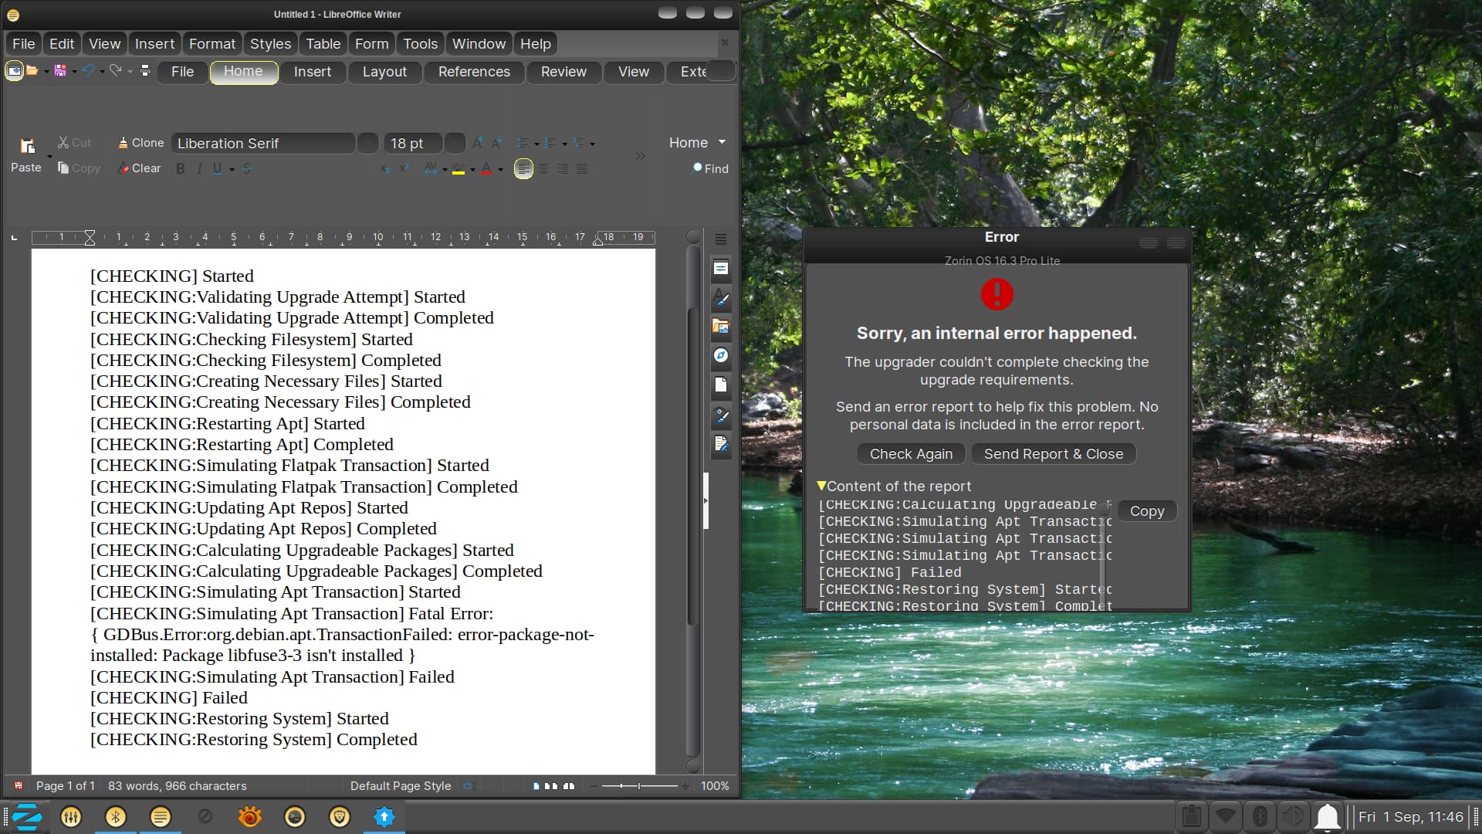This screenshot has height=834, width=1482.
Task: Switch to the Review ribbon tab
Action: 563,72
